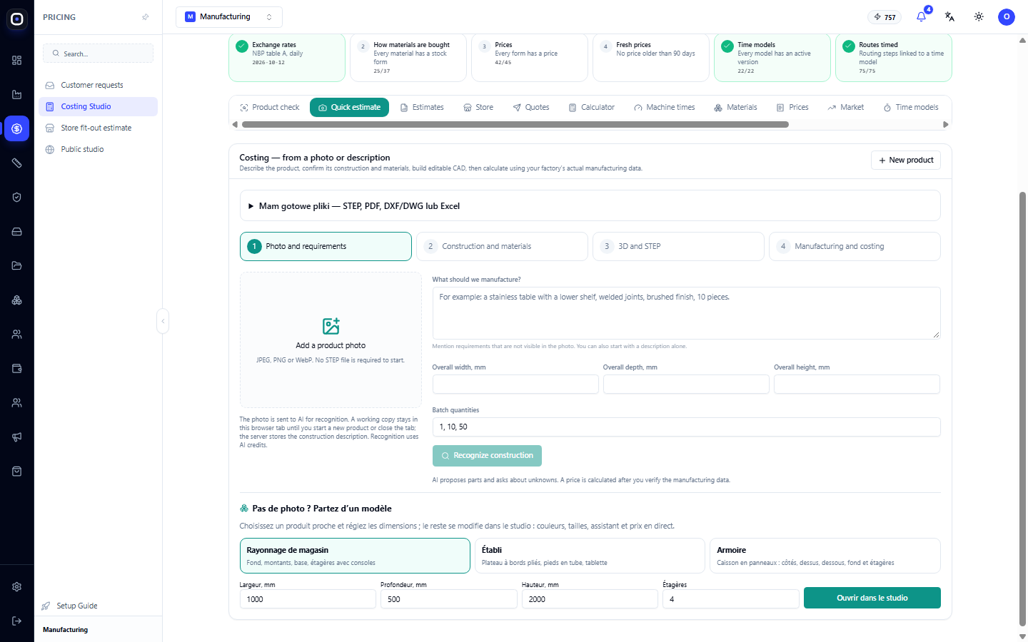Switch to the Machine times tab
This screenshot has width=1028, height=642.
click(x=664, y=108)
